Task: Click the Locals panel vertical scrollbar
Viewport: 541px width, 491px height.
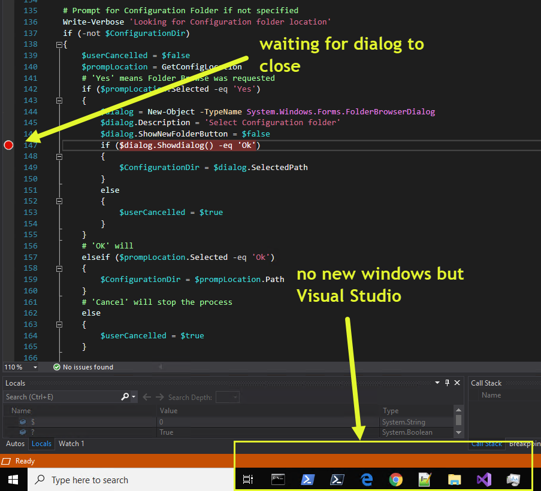Action: tap(458, 421)
